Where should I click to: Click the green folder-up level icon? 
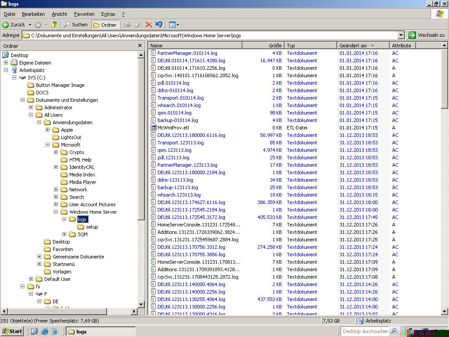click(54, 25)
